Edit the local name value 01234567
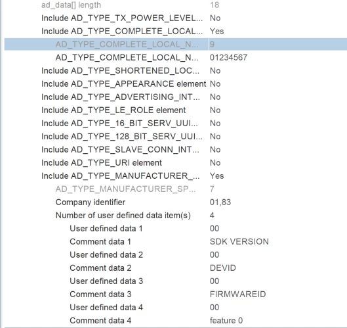 (228, 58)
